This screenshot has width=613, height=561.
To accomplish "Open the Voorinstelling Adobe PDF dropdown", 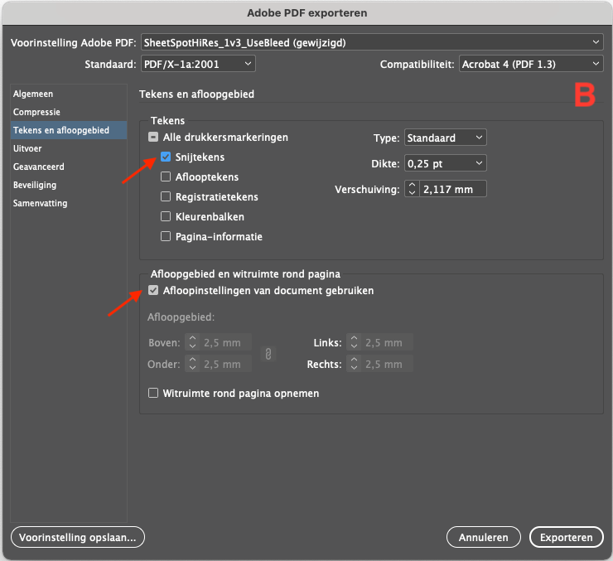I will click(371, 41).
